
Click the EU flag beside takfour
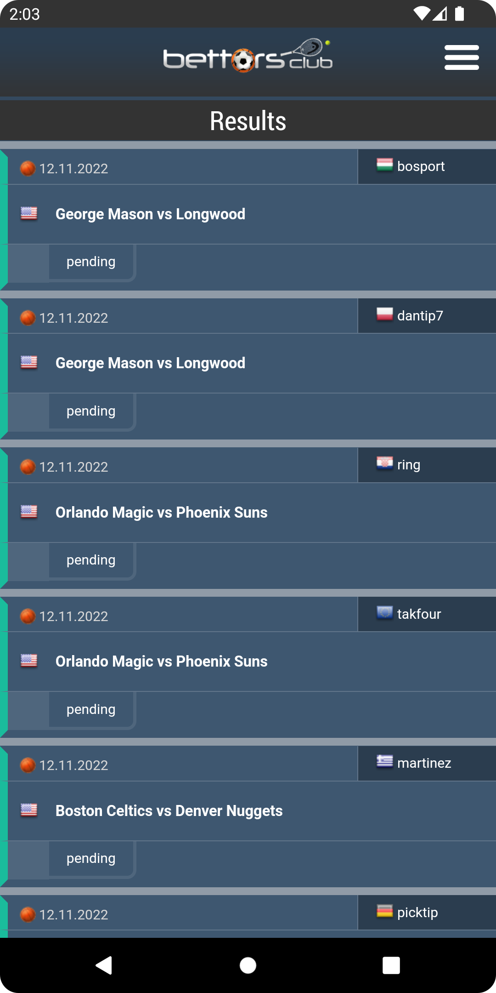pos(384,613)
